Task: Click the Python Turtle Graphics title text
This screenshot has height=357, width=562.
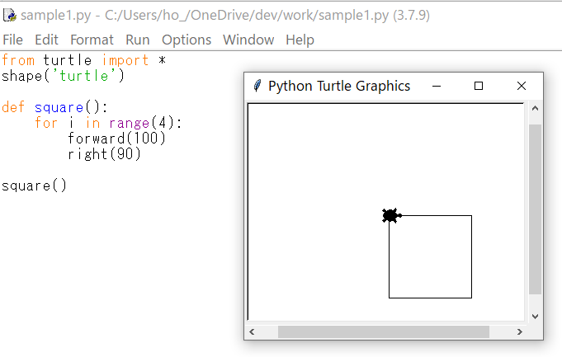Action: point(339,86)
